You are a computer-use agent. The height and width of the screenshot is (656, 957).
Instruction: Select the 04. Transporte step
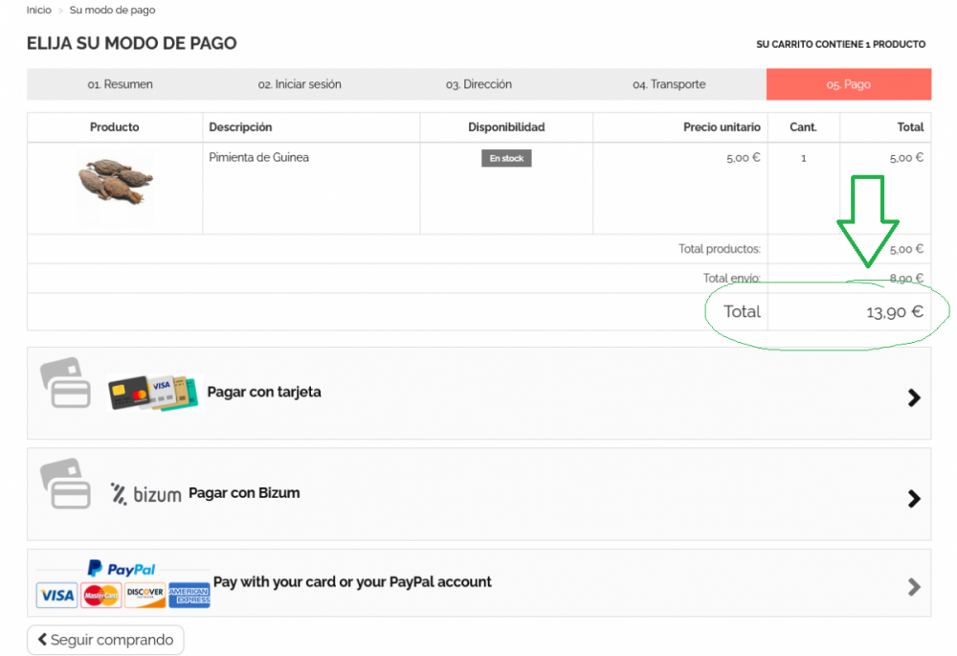point(669,84)
